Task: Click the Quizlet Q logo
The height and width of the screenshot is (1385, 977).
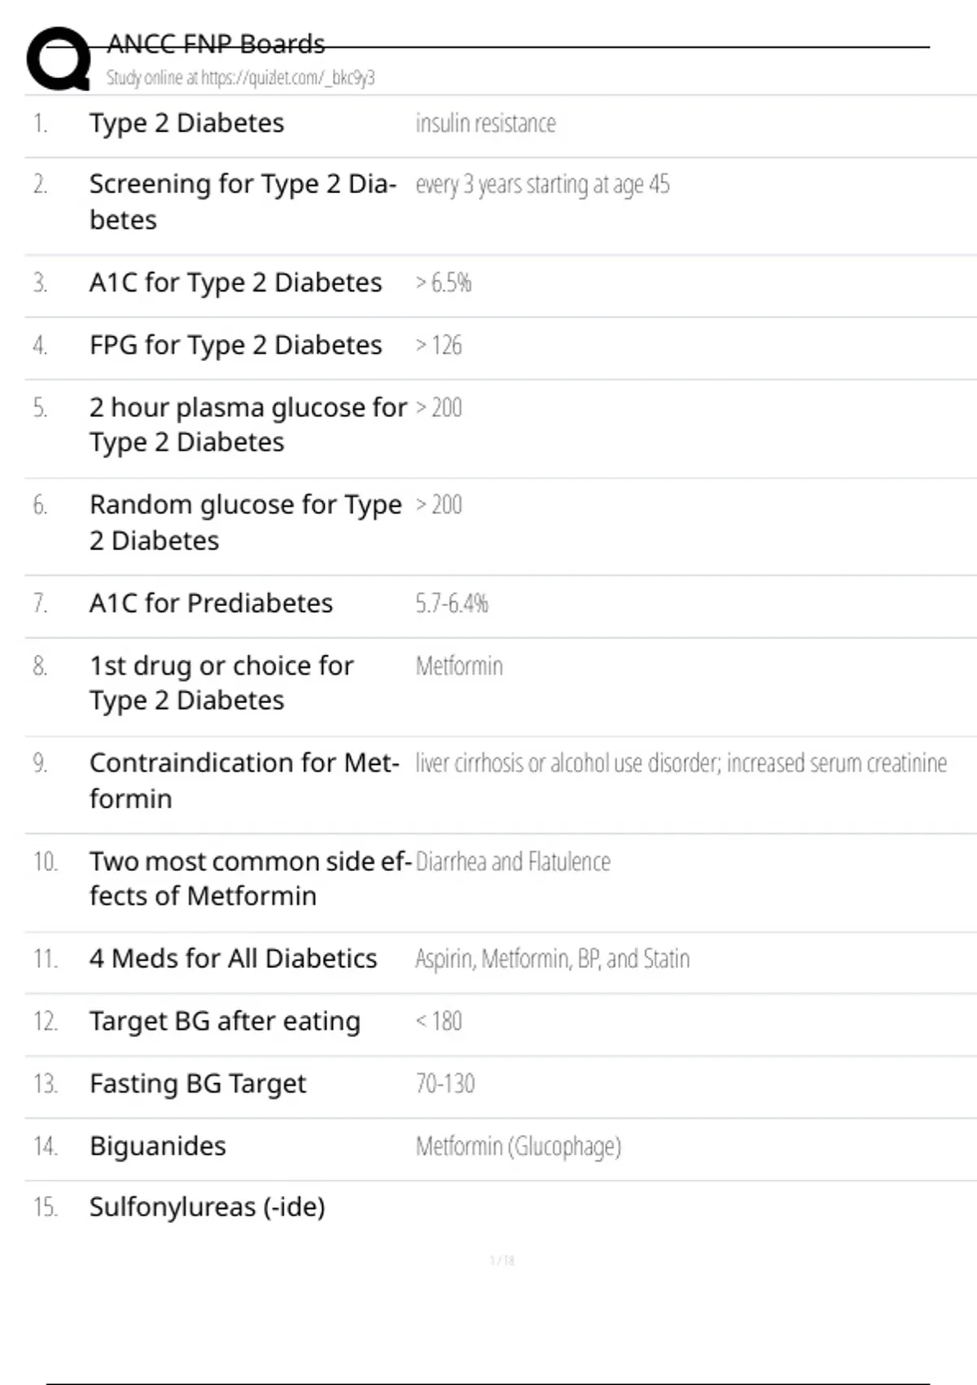Action: point(59,59)
